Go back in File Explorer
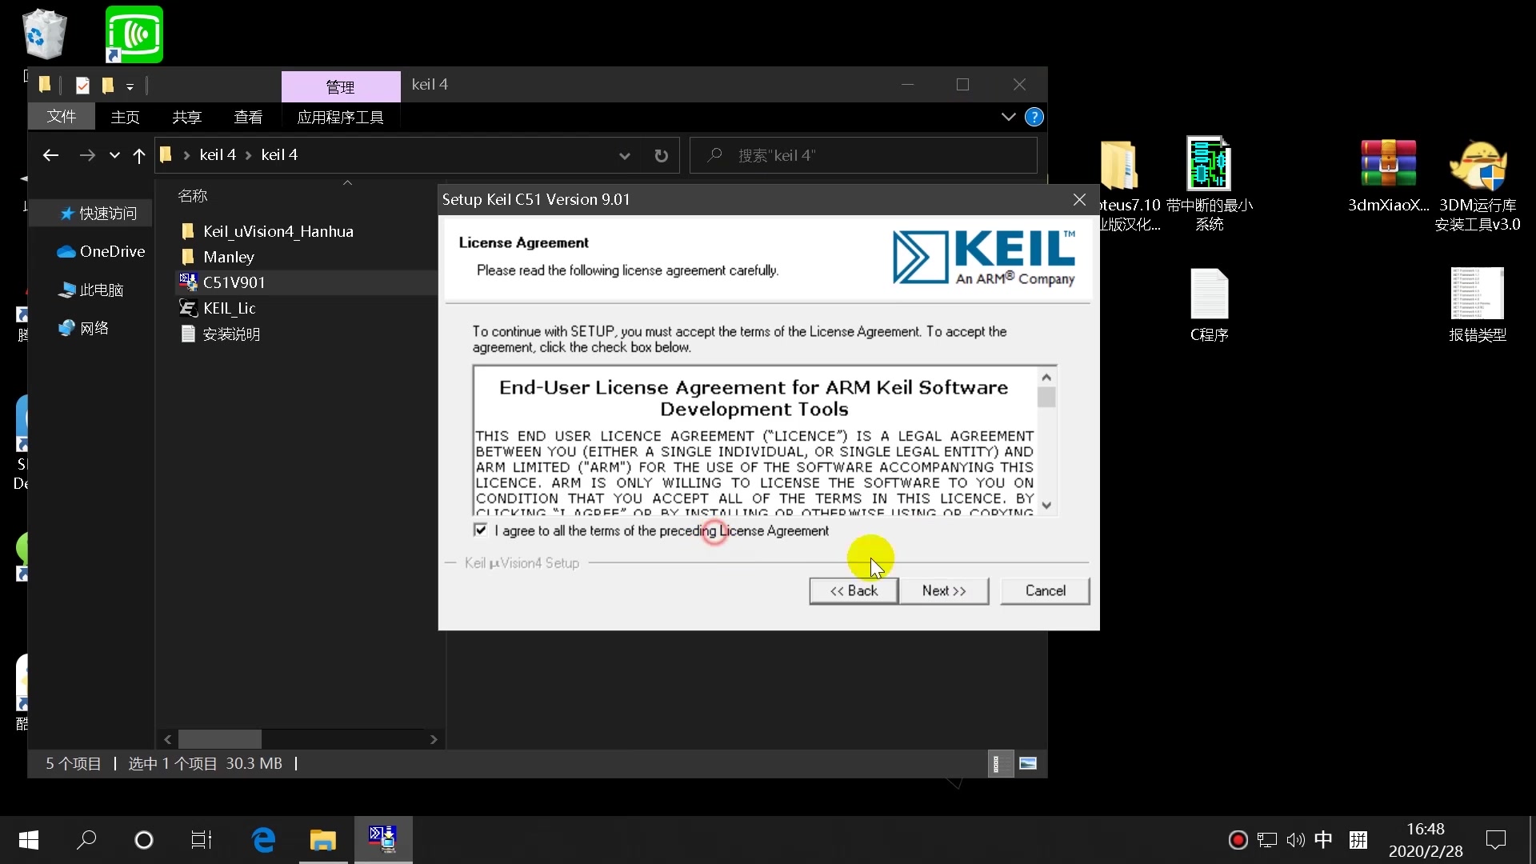 point(50,155)
